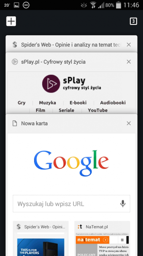Screen dimensions: 143x256
Task: Click the Gry link on sPlay
Action: click(x=21, y=103)
